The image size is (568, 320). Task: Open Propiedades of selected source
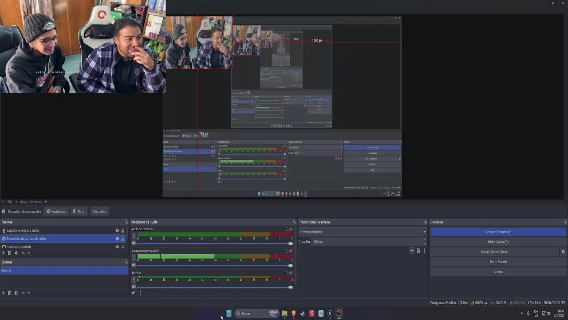[56, 212]
